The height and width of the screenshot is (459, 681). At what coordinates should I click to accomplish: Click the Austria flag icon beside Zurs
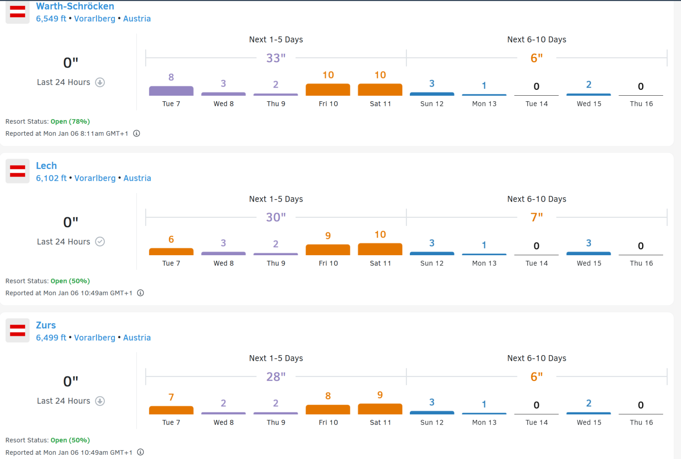click(17, 331)
